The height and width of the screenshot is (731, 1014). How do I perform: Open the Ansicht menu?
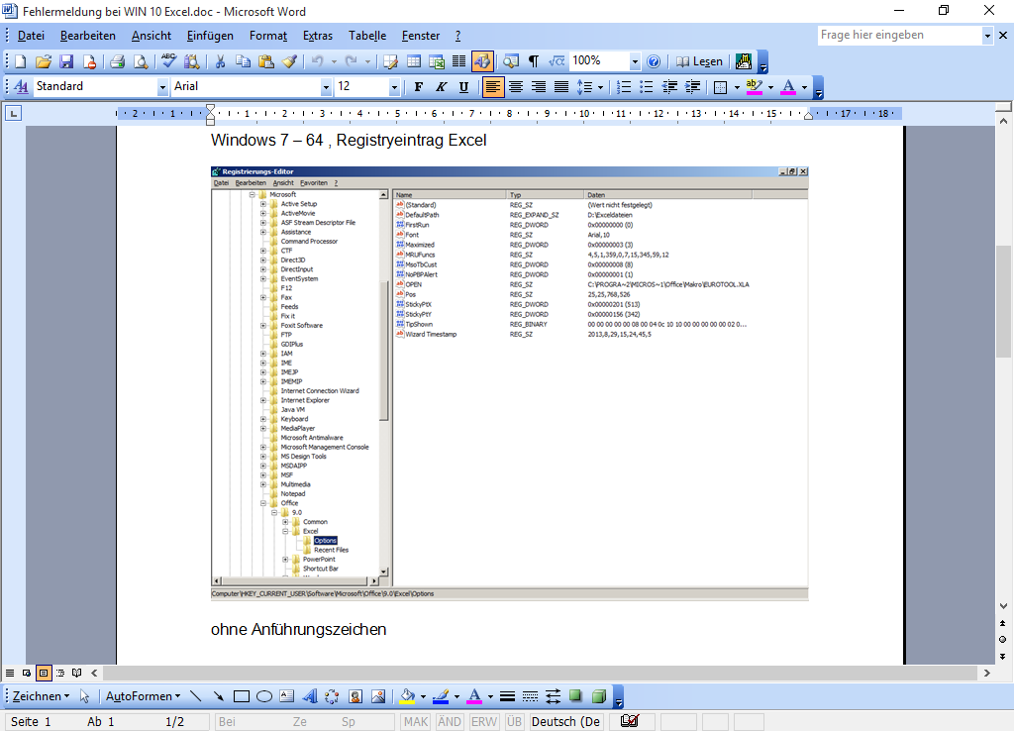(x=152, y=36)
